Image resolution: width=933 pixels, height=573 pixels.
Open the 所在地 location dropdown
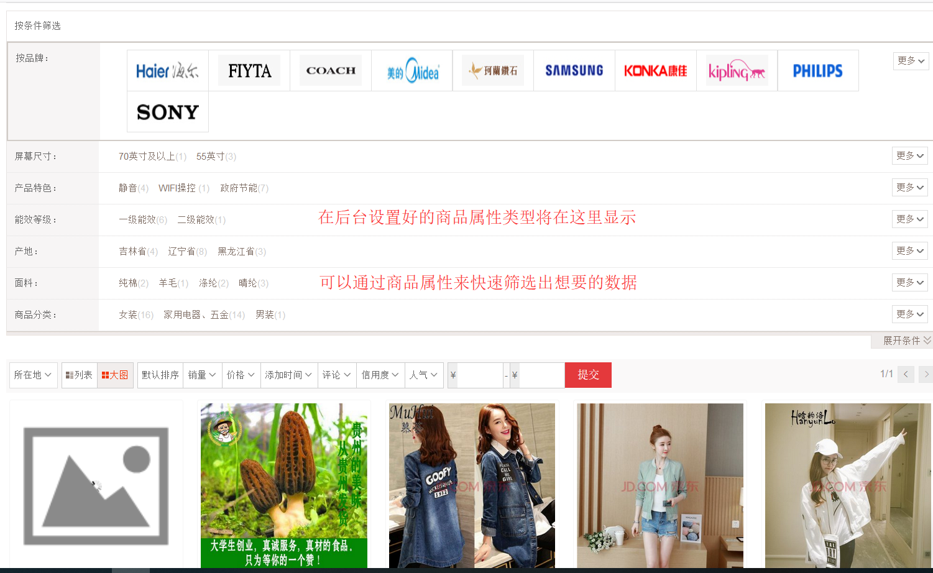point(34,375)
